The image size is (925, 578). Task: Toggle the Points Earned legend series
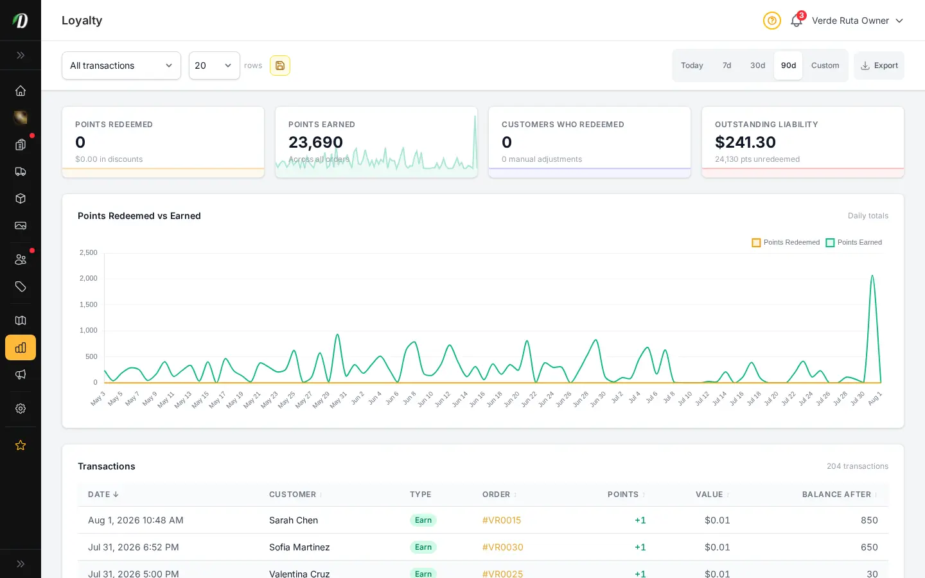coord(854,242)
